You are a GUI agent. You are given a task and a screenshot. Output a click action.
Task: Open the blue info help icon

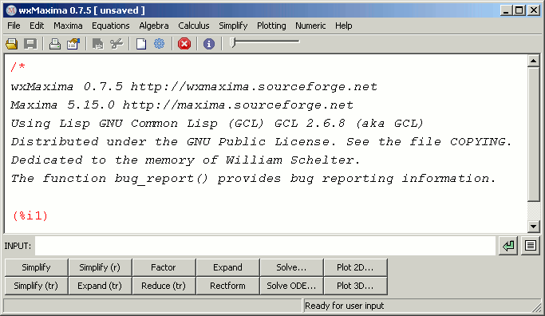(209, 44)
